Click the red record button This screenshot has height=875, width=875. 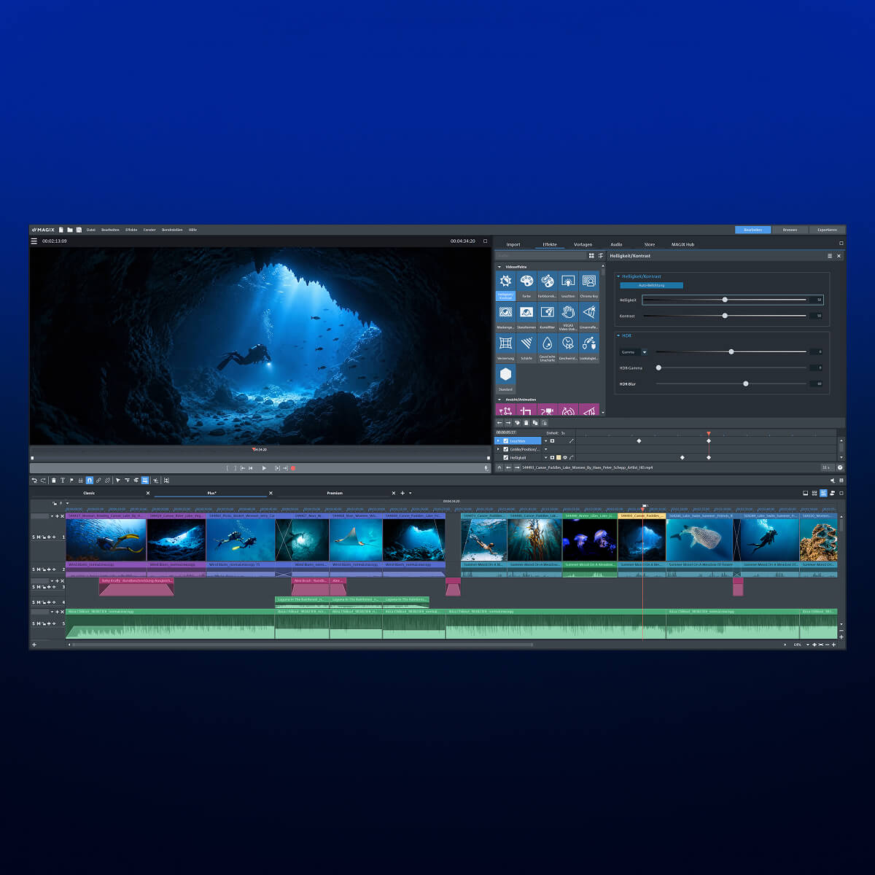pos(293,468)
